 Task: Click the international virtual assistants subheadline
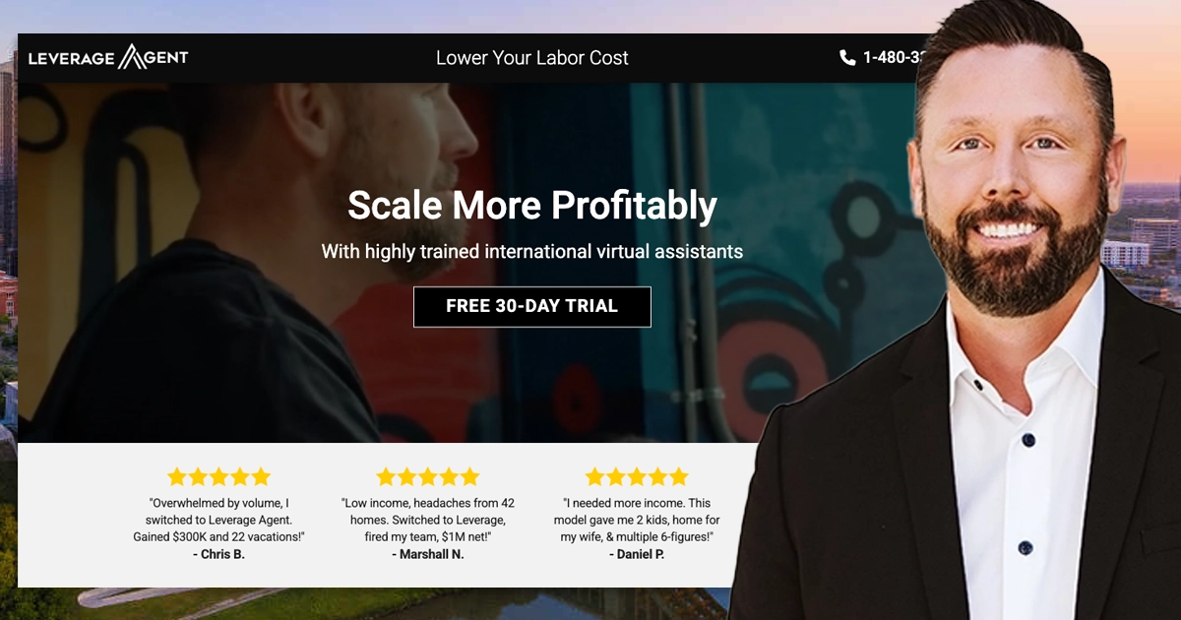pyautogui.click(x=531, y=251)
